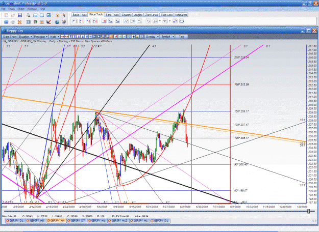Click the 60° 199.07 level label
The image size is (319, 232).
click(x=241, y=190)
